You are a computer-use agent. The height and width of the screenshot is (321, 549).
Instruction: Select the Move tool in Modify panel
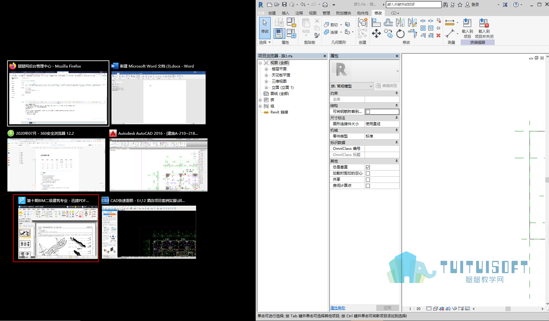pos(376,33)
